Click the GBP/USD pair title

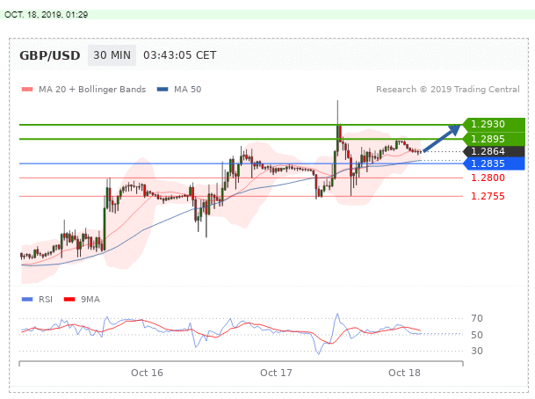tap(50, 55)
